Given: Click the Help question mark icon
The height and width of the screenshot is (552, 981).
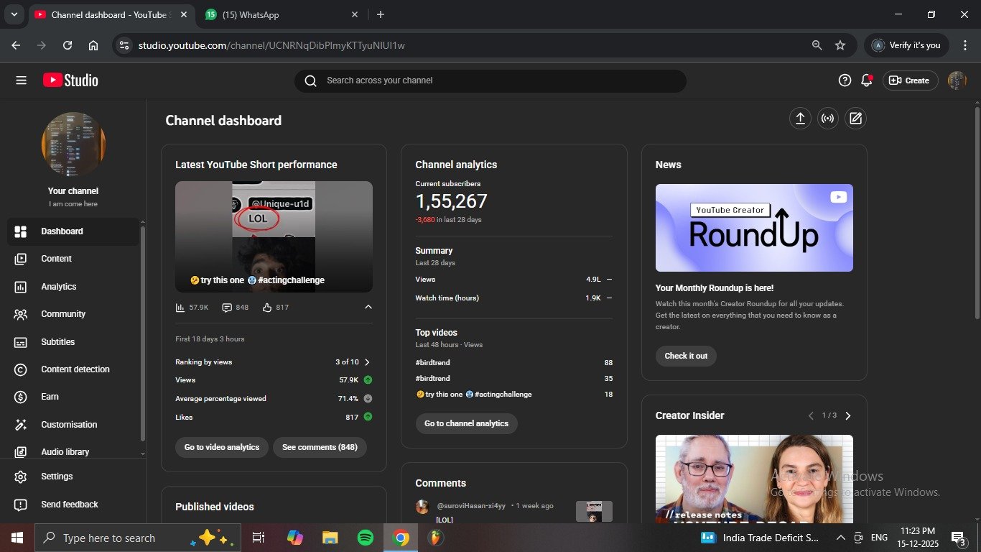Looking at the screenshot, I should 845,80.
